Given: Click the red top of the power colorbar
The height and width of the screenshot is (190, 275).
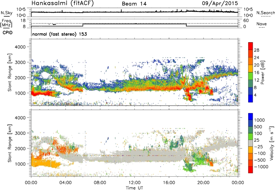Looking at the screenshot, I should [251, 46].
